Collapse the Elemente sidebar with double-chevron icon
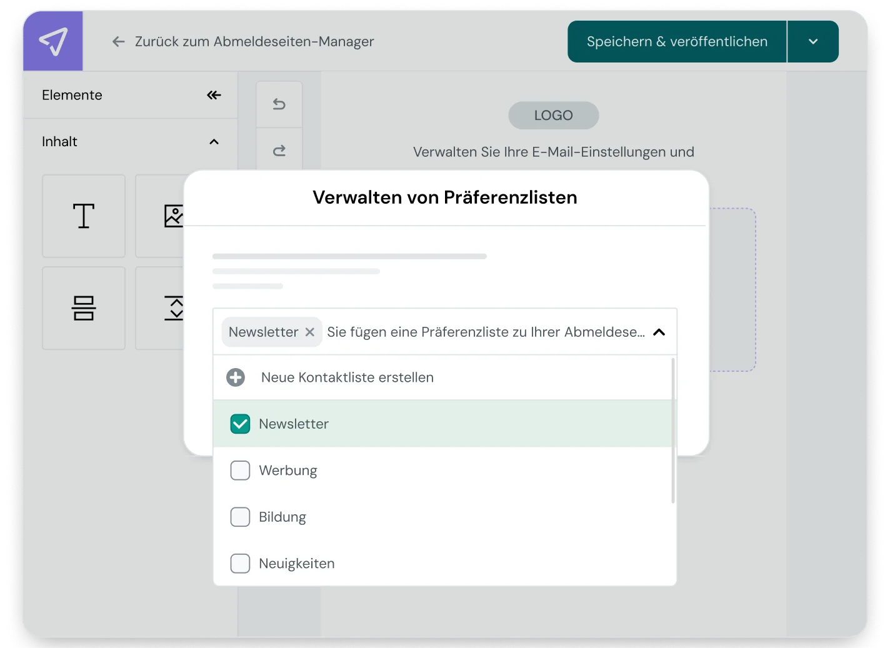The height and width of the screenshot is (648, 890). (214, 95)
